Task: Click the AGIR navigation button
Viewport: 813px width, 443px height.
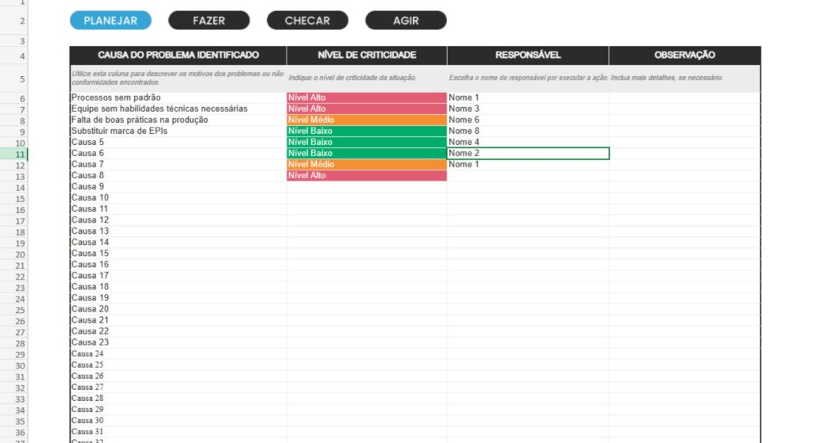Action: (x=406, y=21)
